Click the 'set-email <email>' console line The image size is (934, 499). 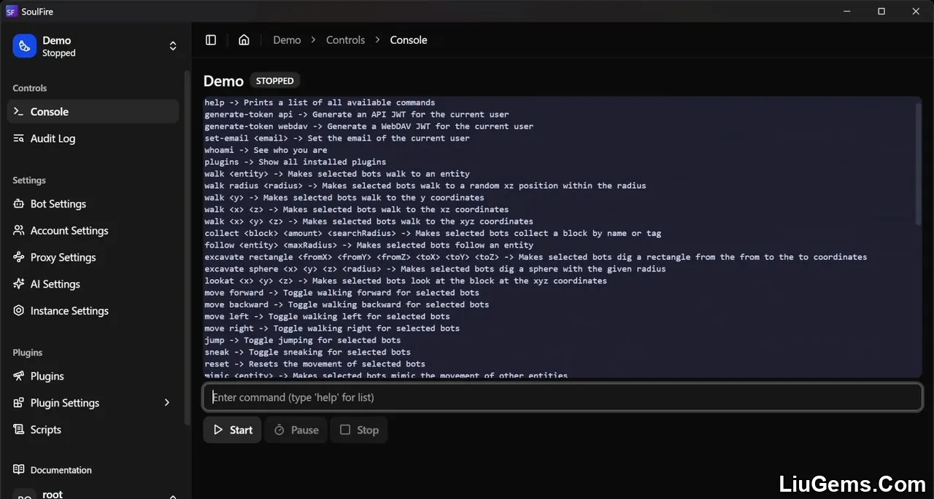pyautogui.click(x=337, y=138)
